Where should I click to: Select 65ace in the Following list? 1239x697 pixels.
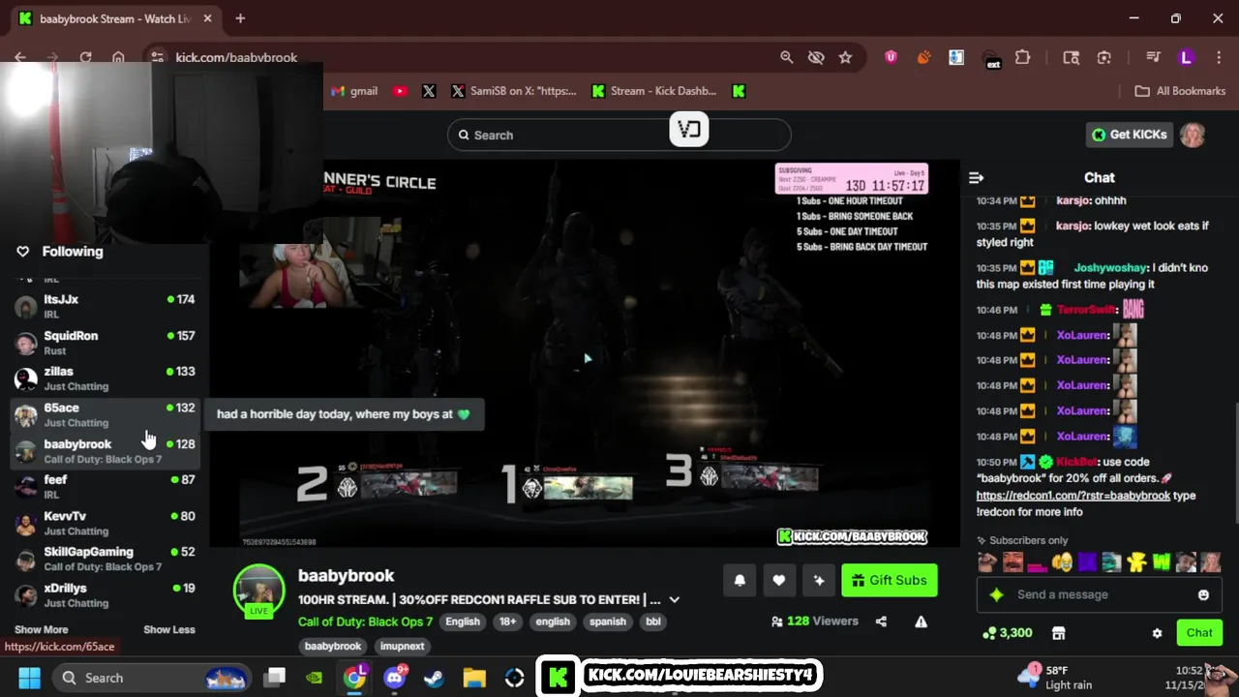106,414
